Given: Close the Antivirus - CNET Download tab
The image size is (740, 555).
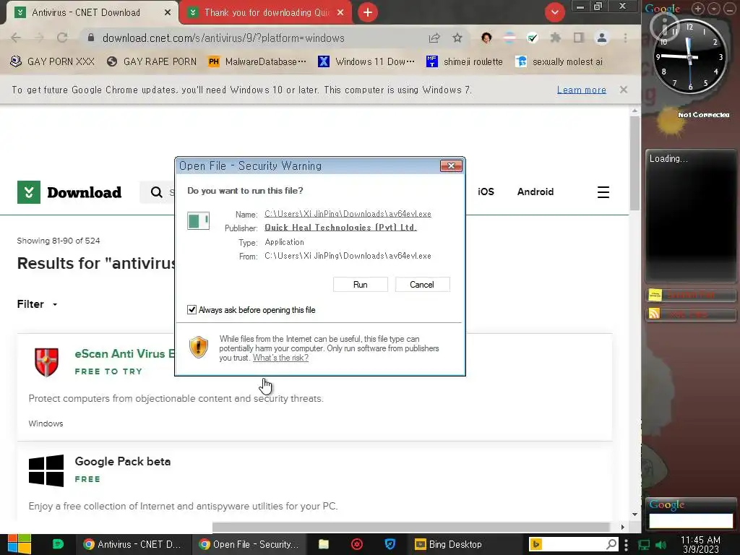Looking at the screenshot, I should pos(168,13).
